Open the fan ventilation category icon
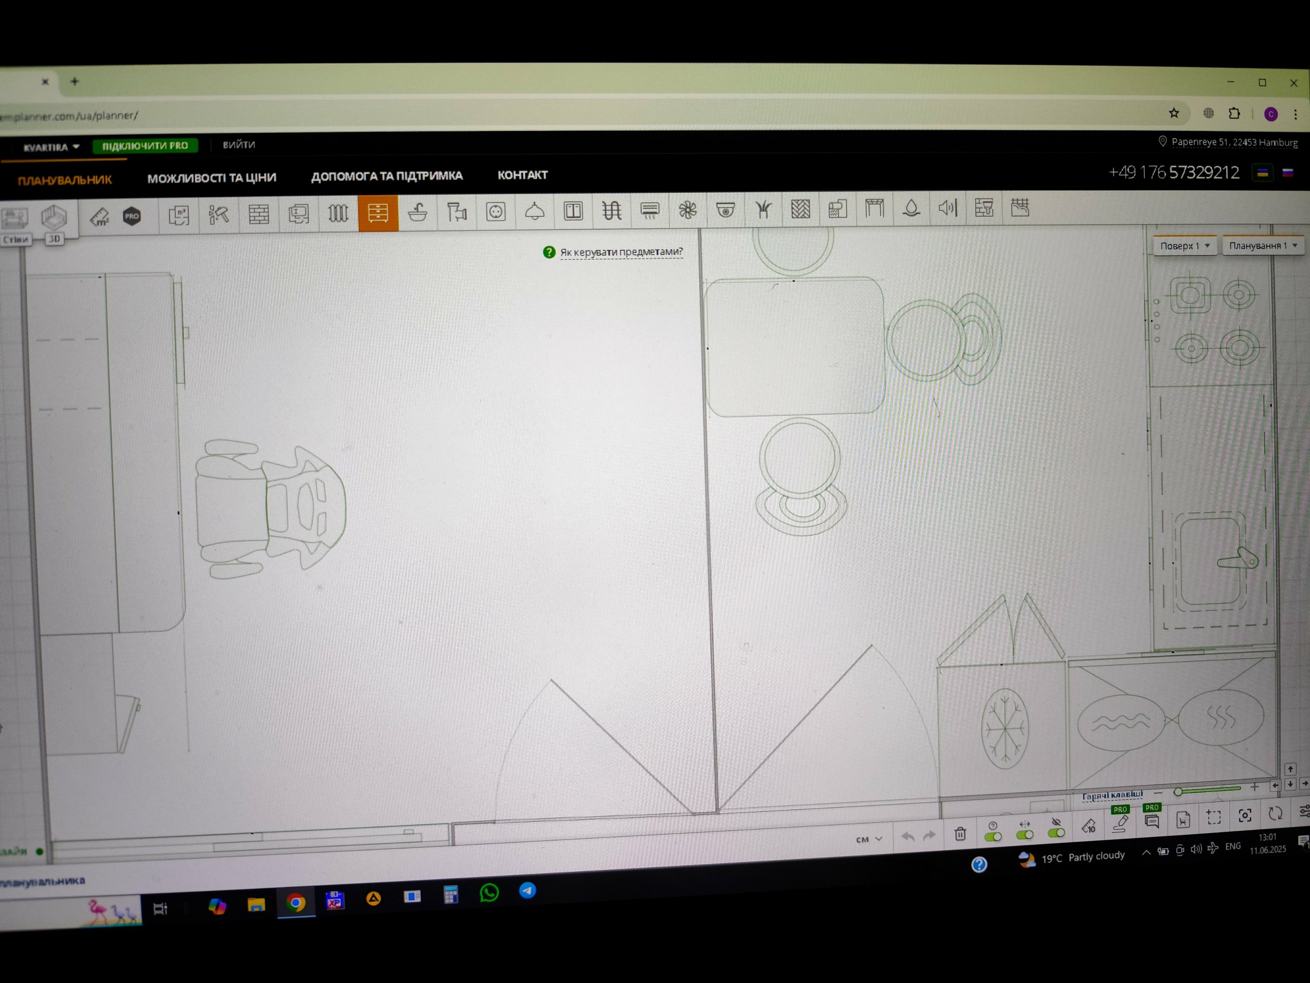This screenshot has width=1310, height=983. [x=687, y=210]
